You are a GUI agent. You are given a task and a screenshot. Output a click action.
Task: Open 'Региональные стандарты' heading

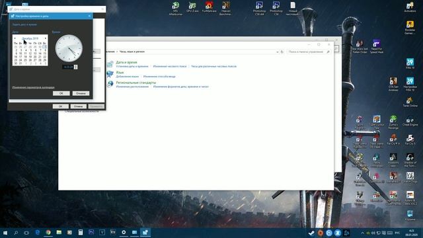[136, 83]
